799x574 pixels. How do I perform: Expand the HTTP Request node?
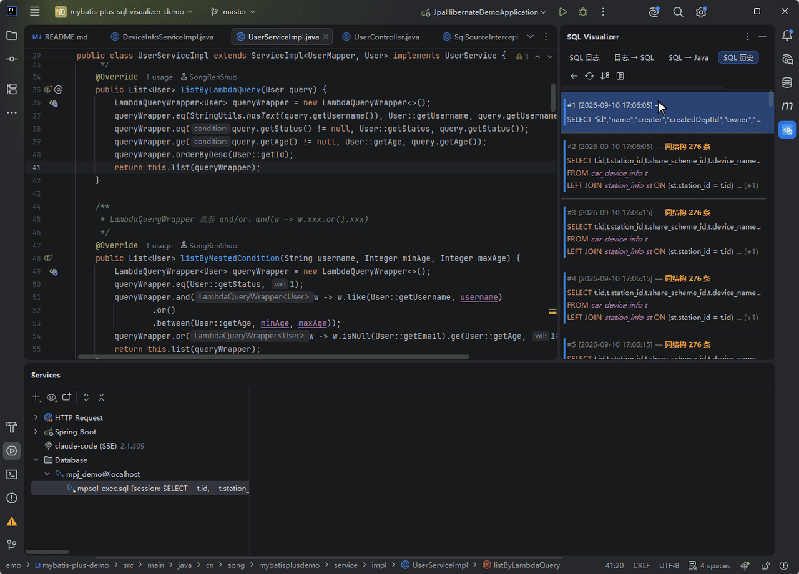(36, 417)
